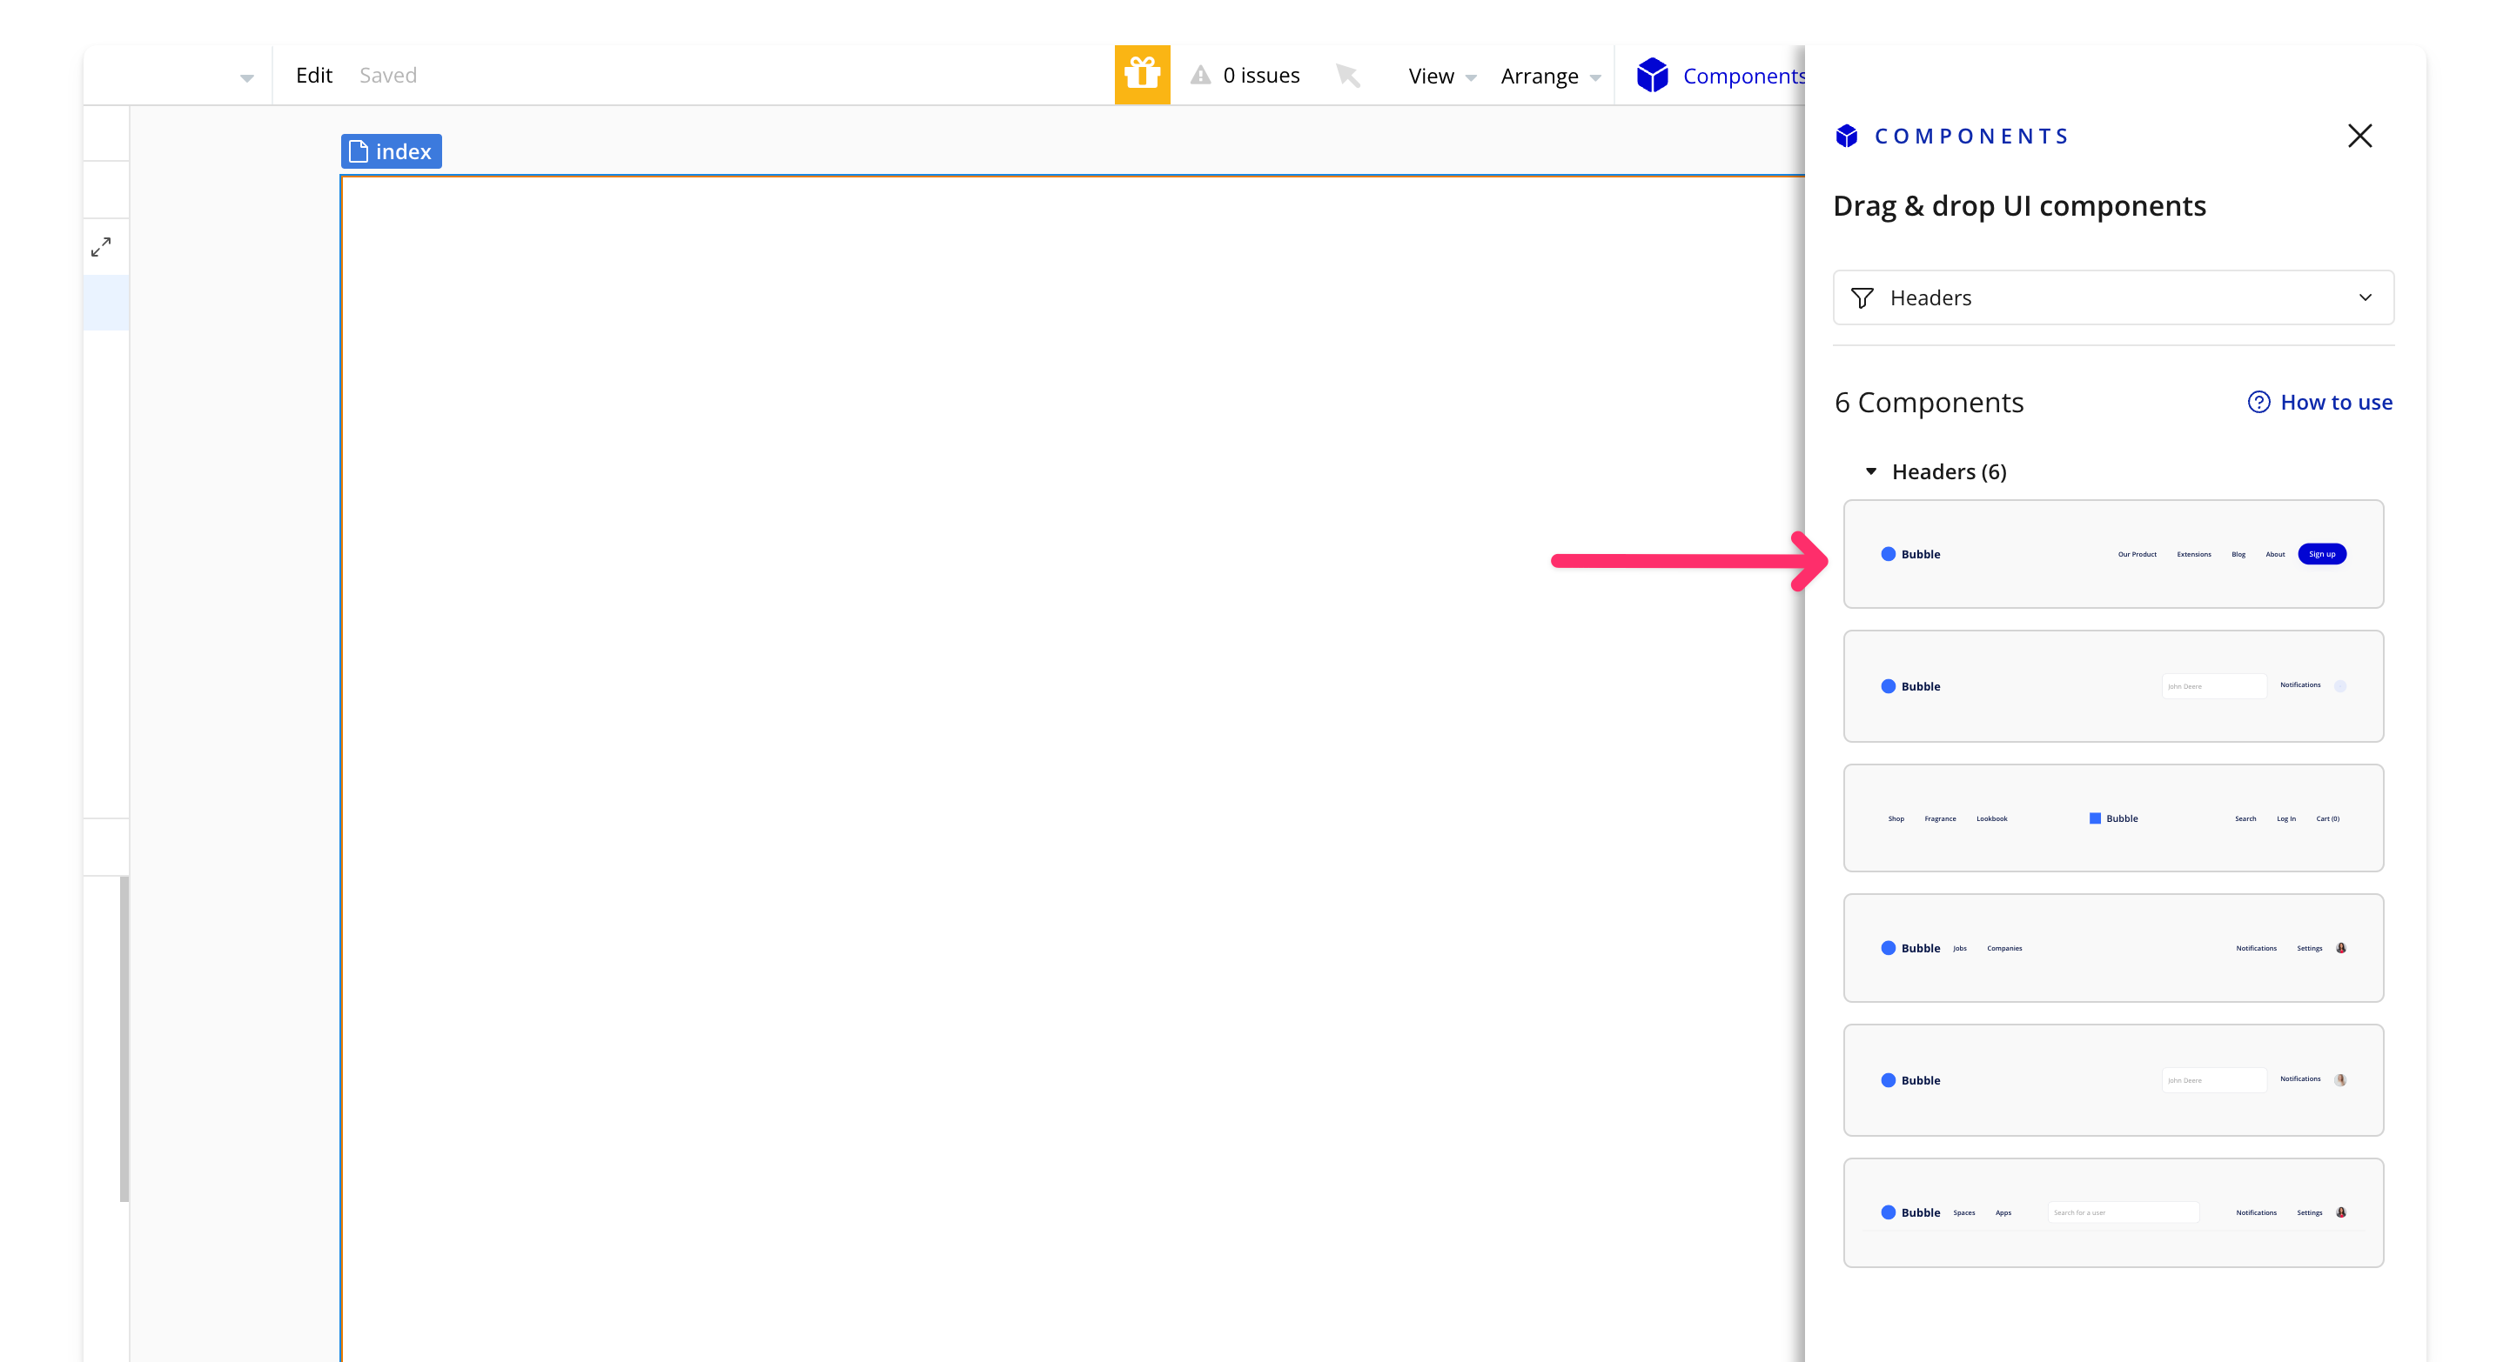Click the issues warning triangle icon

coord(1200,75)
